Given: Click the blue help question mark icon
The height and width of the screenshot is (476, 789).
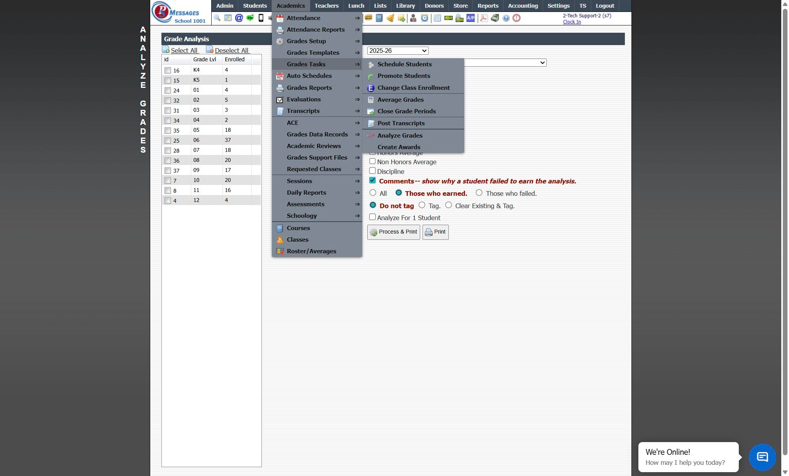Looking at the screenshot, I should tap(506, 18).
